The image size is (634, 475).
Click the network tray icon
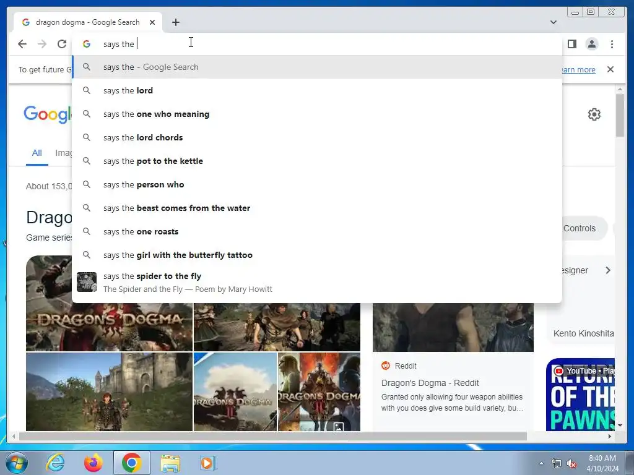tap(557, 463)
